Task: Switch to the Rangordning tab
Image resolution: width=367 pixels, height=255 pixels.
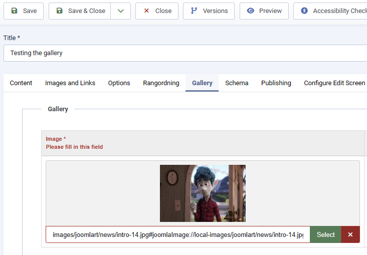Action: [161, 83]
